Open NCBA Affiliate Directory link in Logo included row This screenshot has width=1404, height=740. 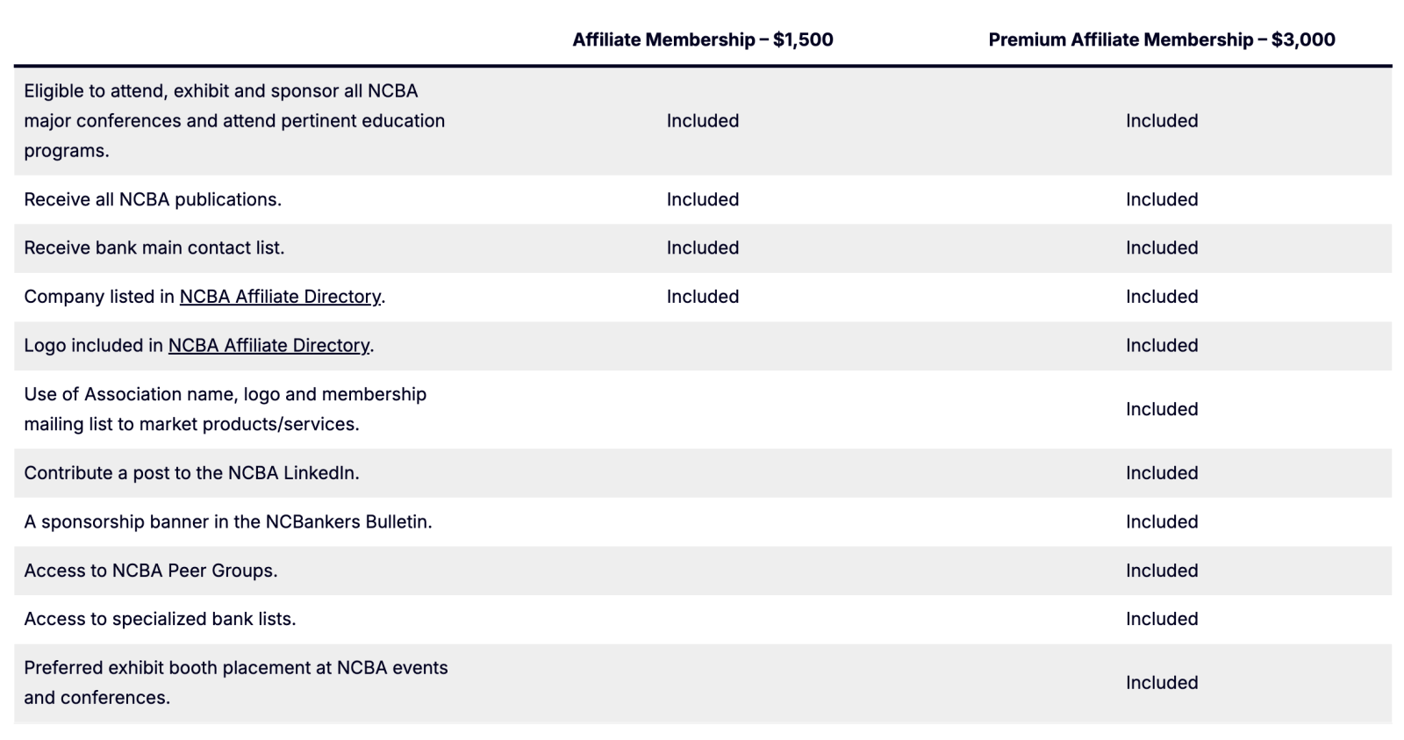pos(269,346)
